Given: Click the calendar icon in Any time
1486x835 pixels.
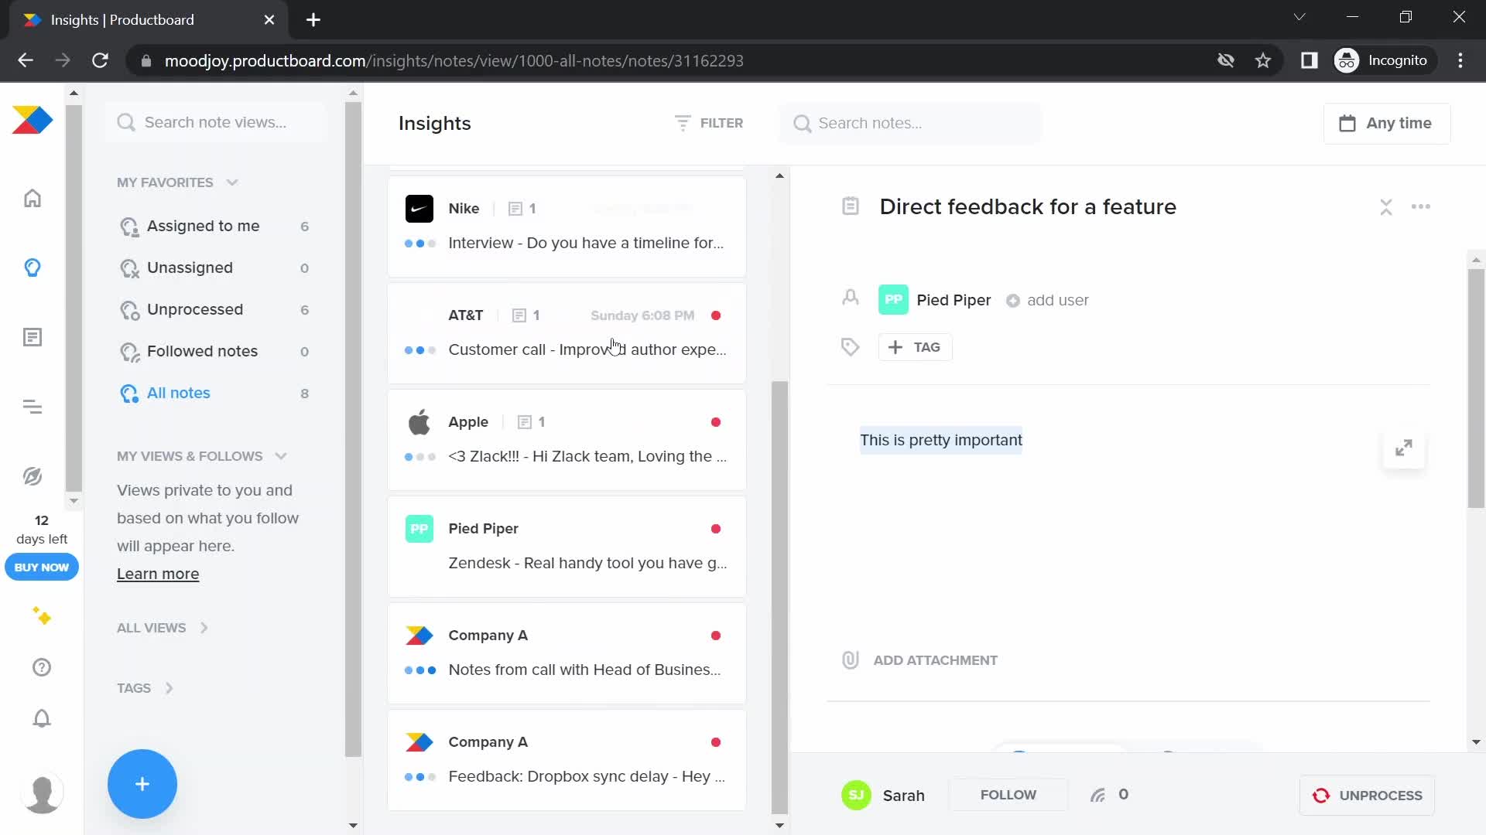Looking at the screenshot, I should (x=1347, y=123).
